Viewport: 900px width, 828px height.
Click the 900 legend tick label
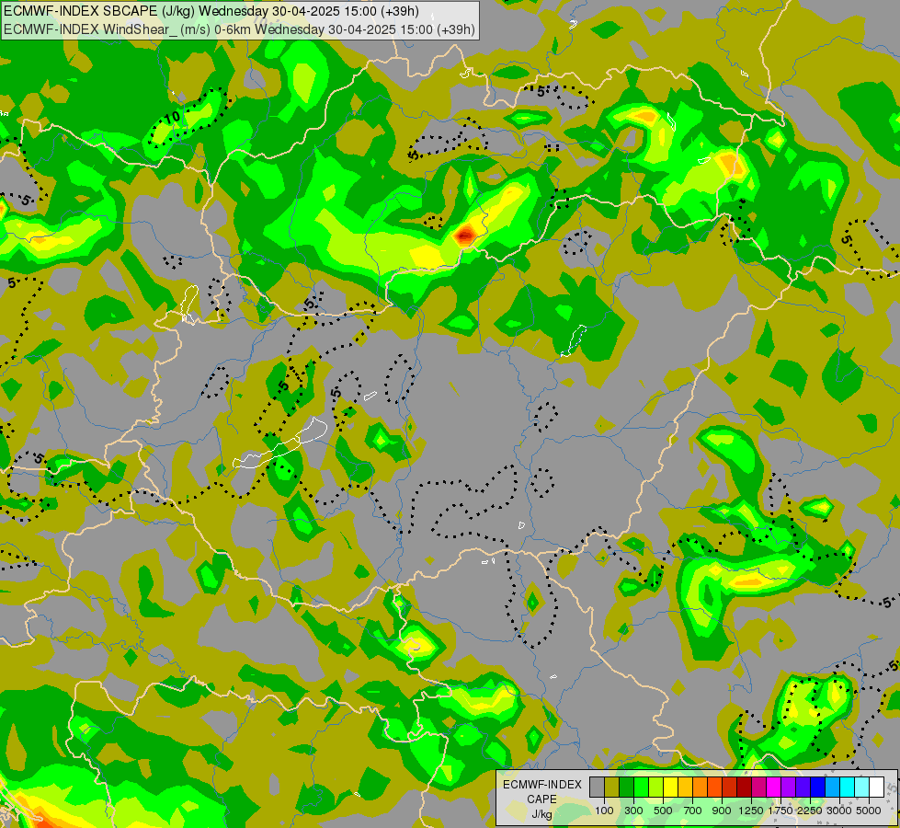[x=722, y=811]
